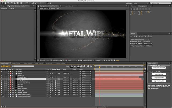Mute audio in the Preview panel

tap(145, 36)
